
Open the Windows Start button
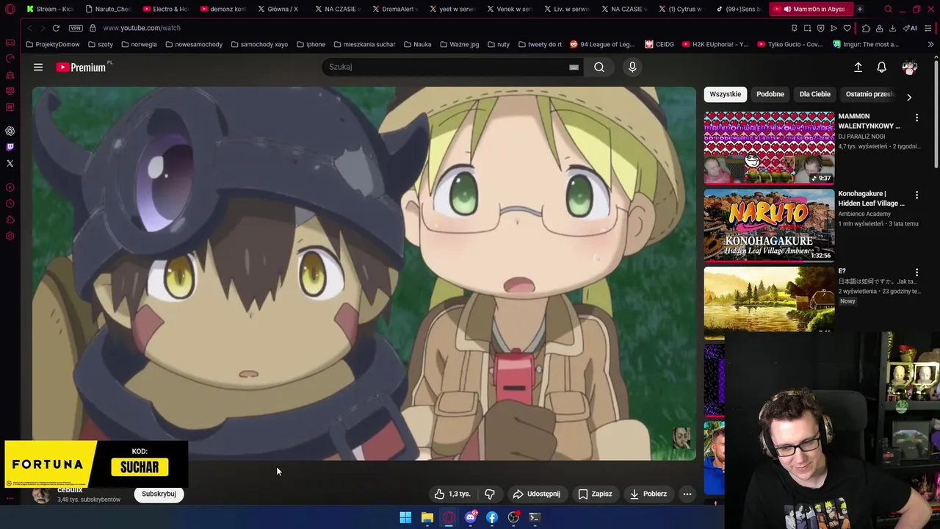pos(405,517)
